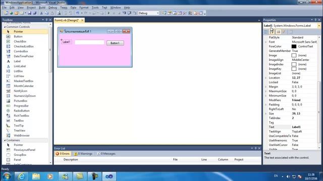This screenshot has width=323, height=181.
Task: Pick the ToolTip toolbox control
Action: 19,126
